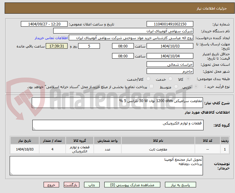This screenshot has height=193, width=235.
Task: Click the چاپ print button
Action: 92,185
